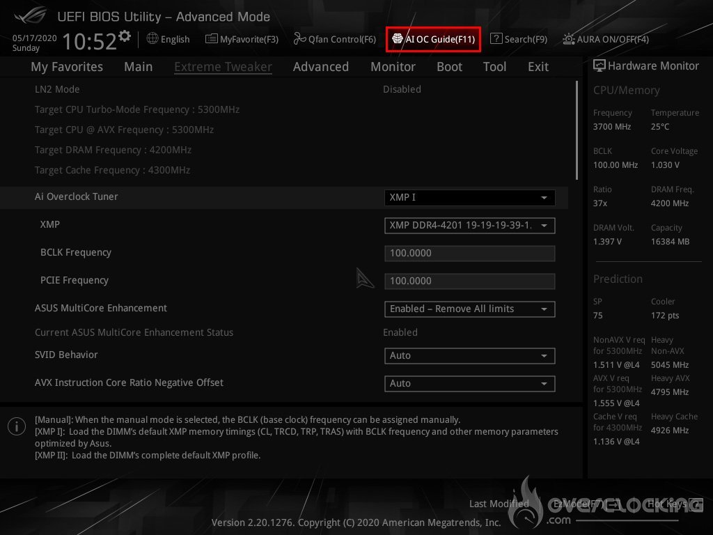Click the 05/17/2020 date text
The height and width of the screenshot is (535, 713).
coord(35,38)
